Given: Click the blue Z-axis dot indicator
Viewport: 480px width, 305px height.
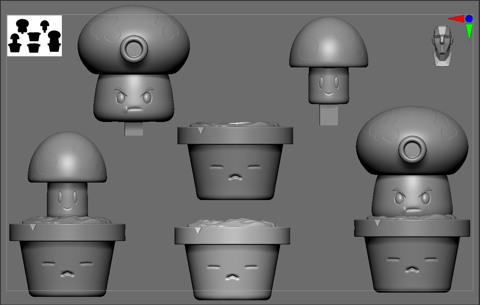Looking at the screenshot, I should click(x=469, y=19).
